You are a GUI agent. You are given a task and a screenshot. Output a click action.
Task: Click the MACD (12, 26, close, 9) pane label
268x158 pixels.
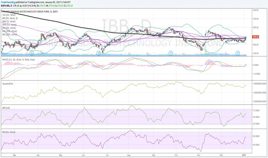(18, 59)
